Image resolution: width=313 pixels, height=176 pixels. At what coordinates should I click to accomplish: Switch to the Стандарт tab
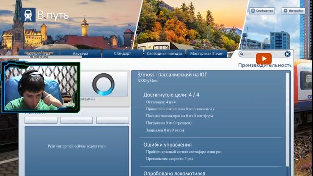(122, 53)
